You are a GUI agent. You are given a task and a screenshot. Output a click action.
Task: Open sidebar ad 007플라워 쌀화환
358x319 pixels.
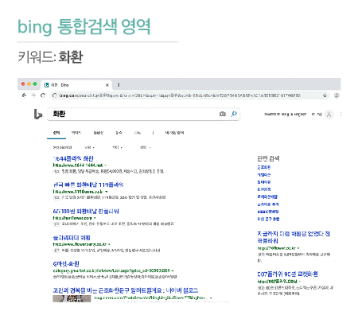[287, 274]
